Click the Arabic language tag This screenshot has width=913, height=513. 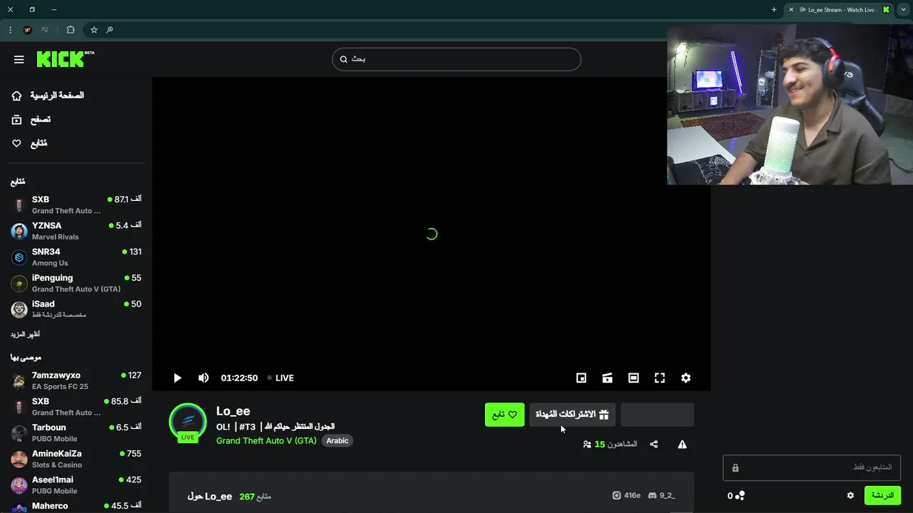click(x=337, y=441)
